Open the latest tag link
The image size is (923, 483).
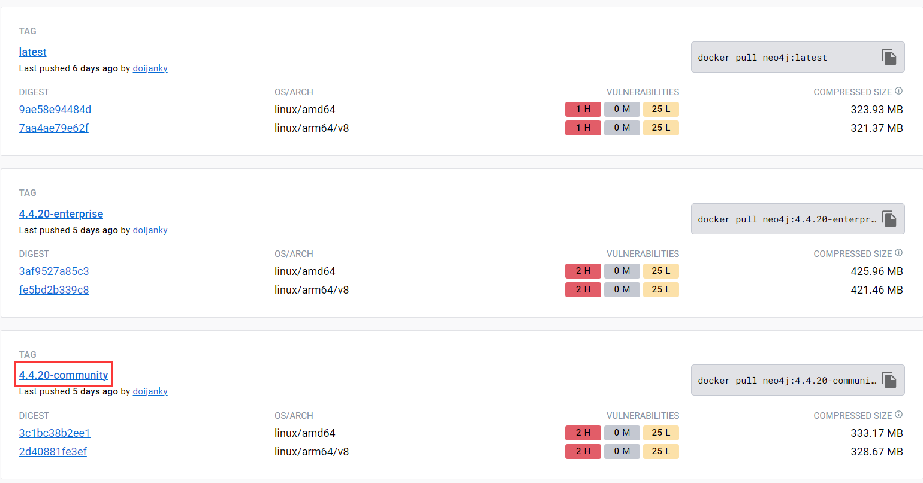pos(32,52)
